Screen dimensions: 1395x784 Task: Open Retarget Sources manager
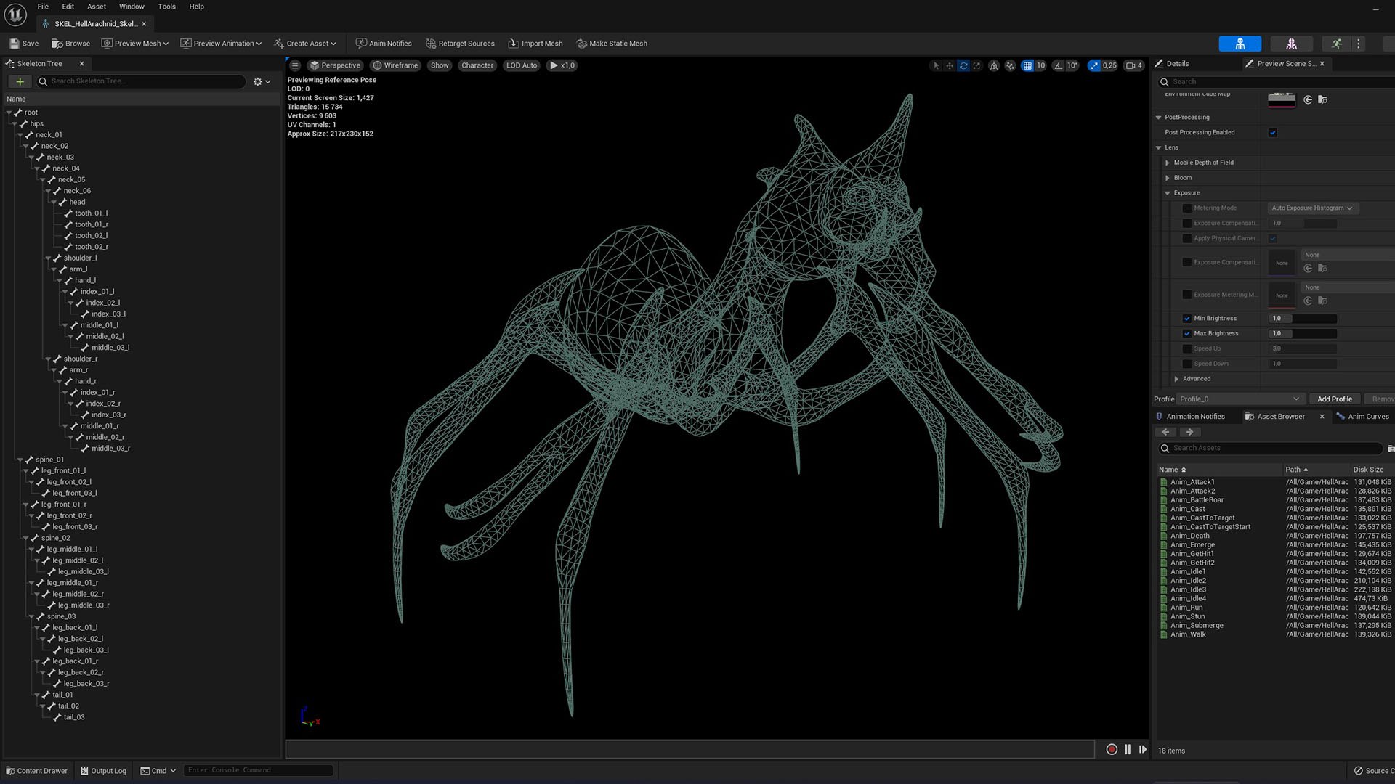click(460, 44)
